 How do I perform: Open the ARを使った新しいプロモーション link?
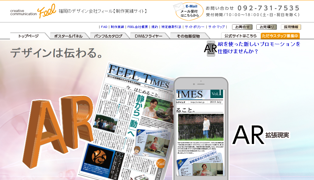[259, 48]
